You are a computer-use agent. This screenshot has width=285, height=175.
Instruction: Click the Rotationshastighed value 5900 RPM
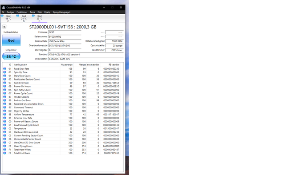click(x=114, y=41)
